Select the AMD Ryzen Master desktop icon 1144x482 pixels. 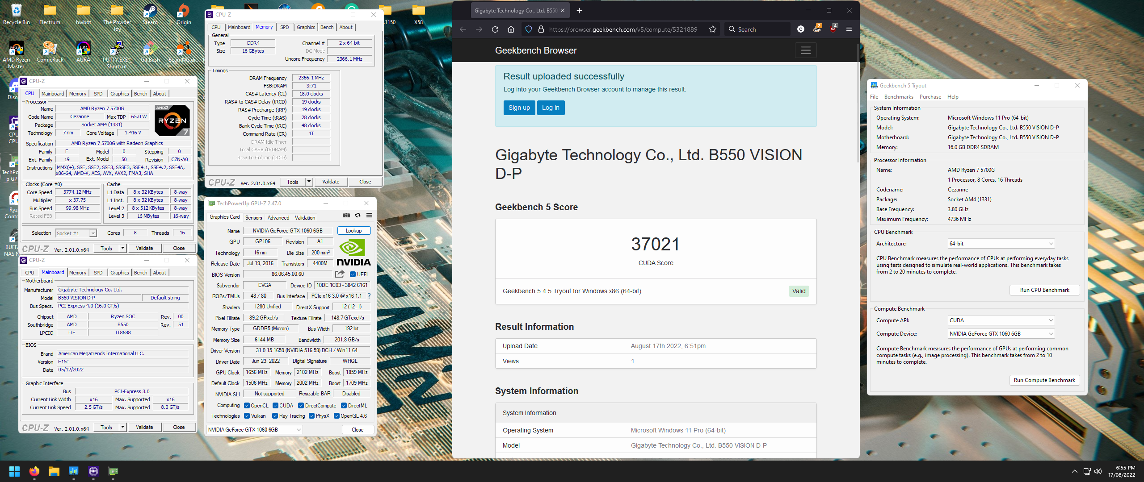(x=16, y=55)
